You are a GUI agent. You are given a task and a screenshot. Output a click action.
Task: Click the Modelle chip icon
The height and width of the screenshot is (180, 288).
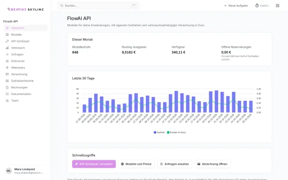[x=7, y=35]
